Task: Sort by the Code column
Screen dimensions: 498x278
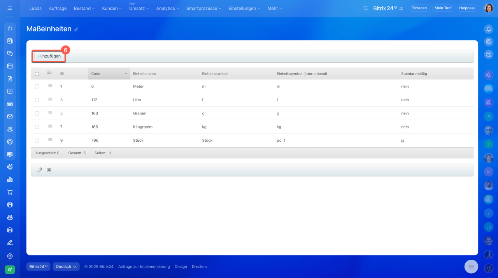Action: pos(109,74)
